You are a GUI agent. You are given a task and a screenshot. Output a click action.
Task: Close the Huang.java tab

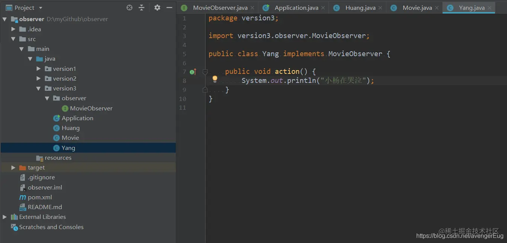tap(380, 8)
